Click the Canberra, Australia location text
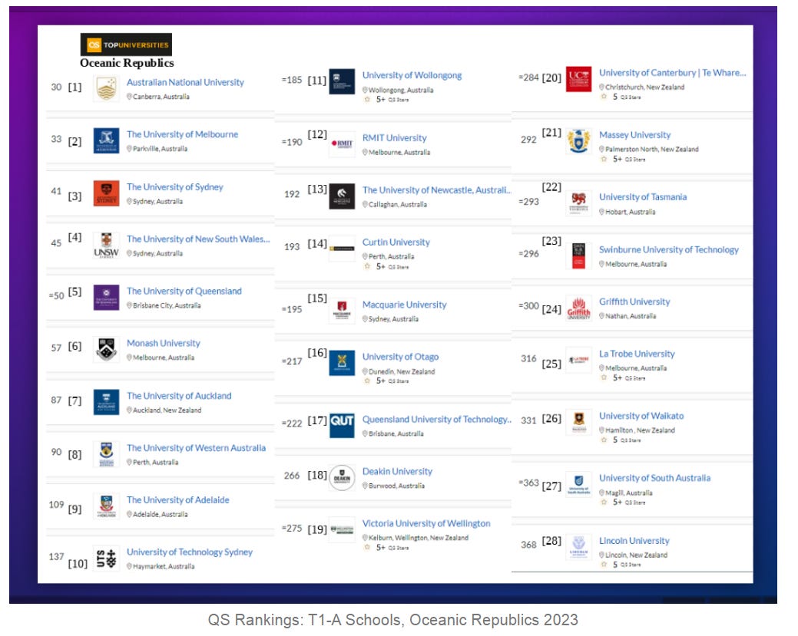The height and width of the screenshot is (636, 798). pyautogui.click(x=161, y=98)
